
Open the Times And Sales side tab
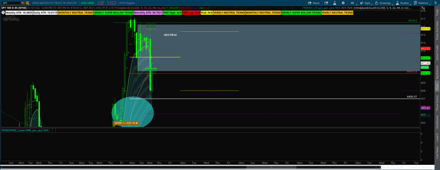click(437, 30)
